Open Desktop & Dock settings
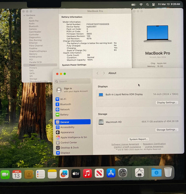 tap(67, 148)
